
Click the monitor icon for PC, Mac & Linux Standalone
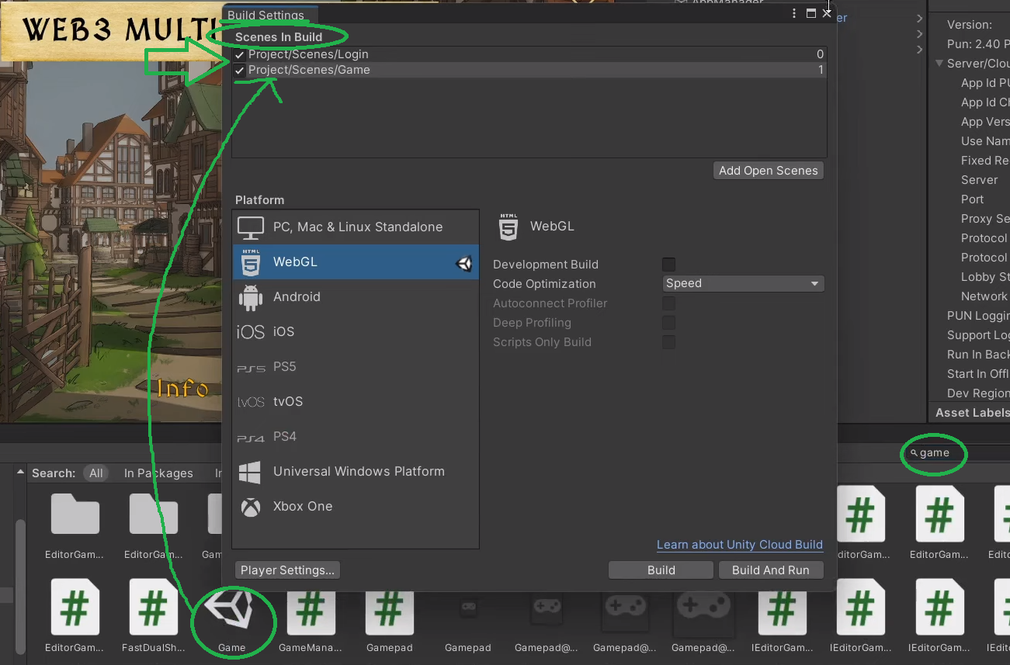click(x=251, y=227)
